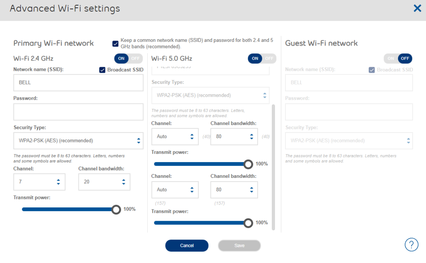426x263 pixels.
Task: Click the help question mark icon
Action: (411, 245)
